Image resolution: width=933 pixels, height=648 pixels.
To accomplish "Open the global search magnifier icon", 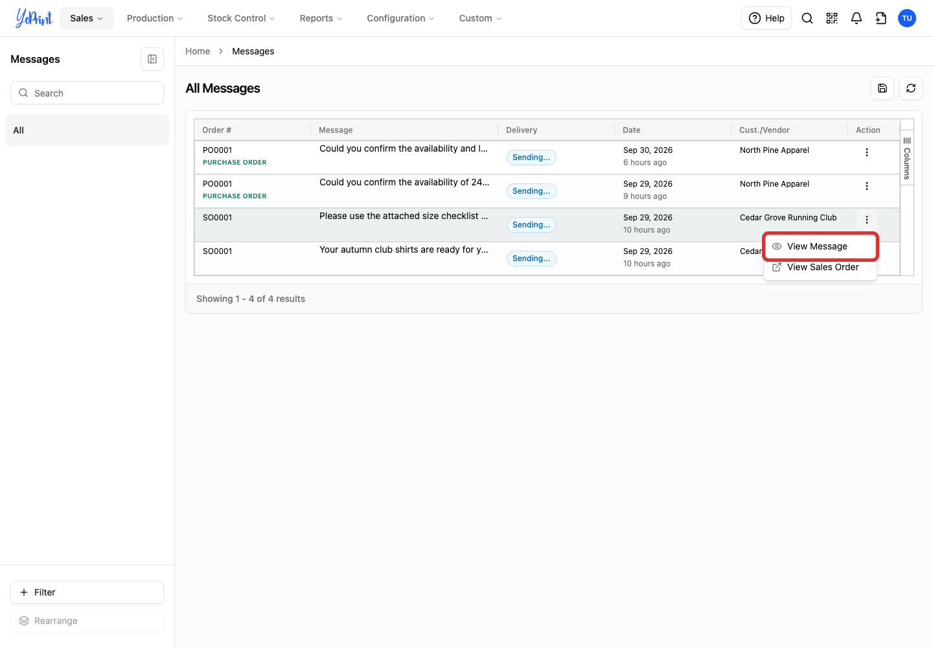I will click(x=807, y=18).
